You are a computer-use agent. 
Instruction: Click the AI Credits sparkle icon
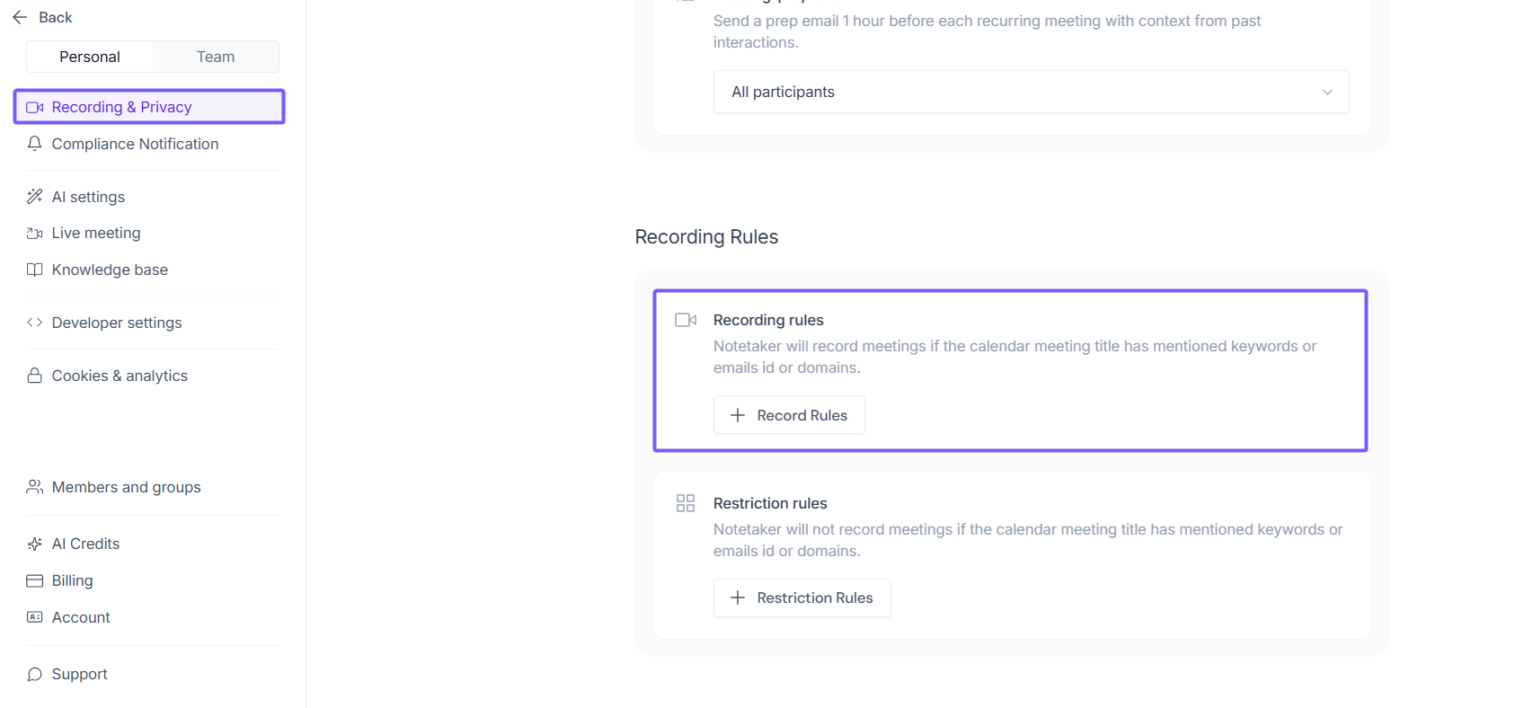[35, 544]
